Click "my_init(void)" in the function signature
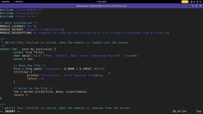Image resolution: width=203 pixels, height=114 pixels. click(41, 49)
